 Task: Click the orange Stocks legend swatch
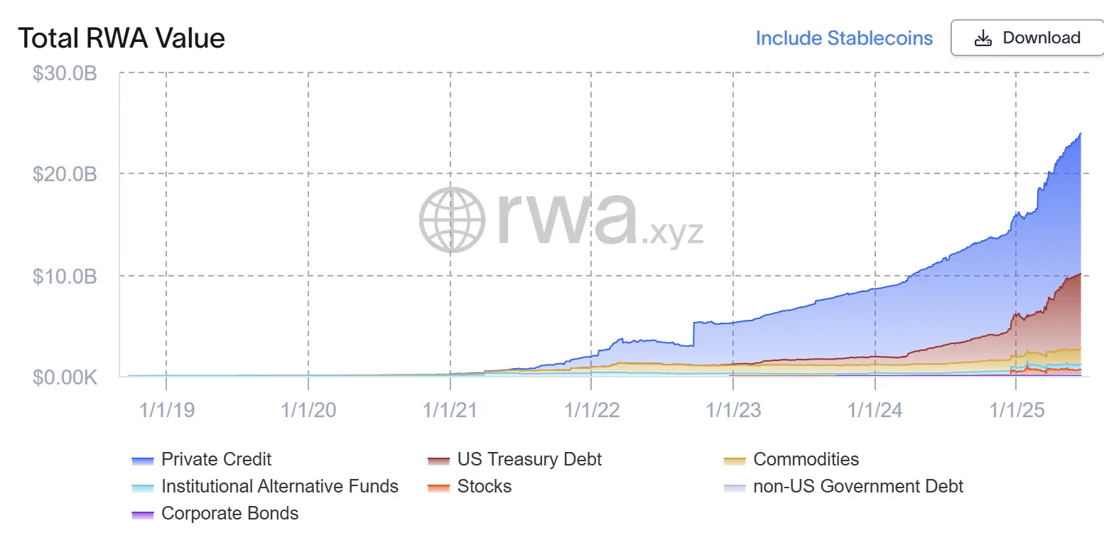pos(438,488)
